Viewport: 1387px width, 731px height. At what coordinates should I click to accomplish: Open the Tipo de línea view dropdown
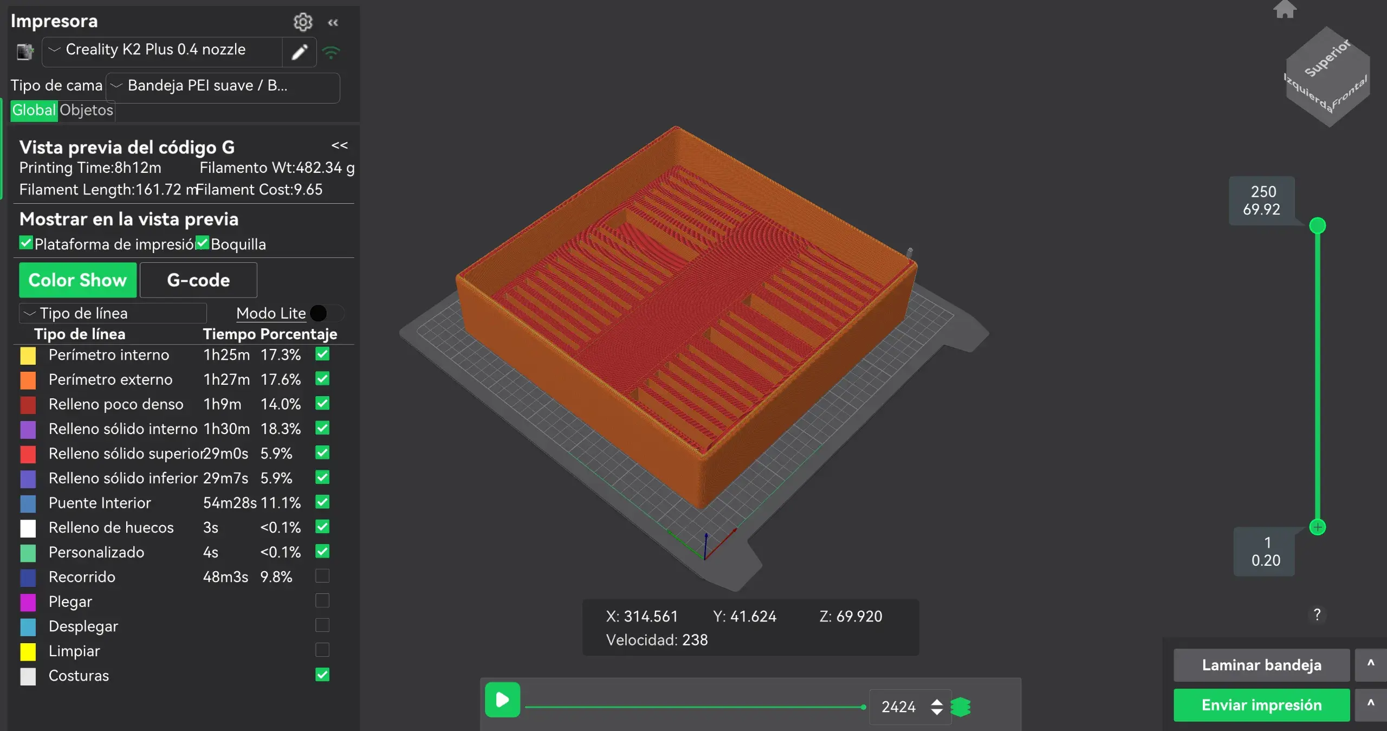click(113, 313)
